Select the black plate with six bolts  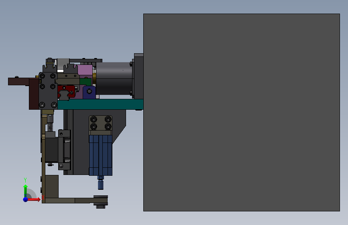click(48, 90)
